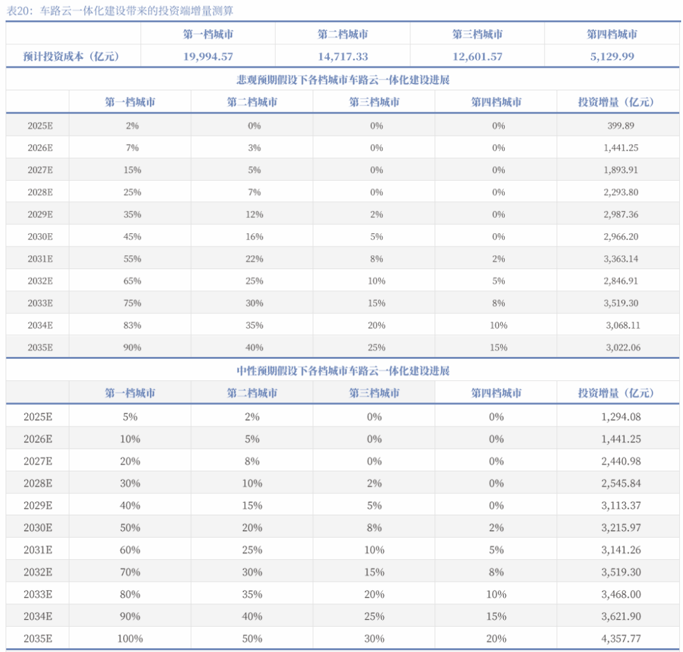Click the value 1,294.08
This screenshot has width=683, height=652.
[x=621, y=417]
